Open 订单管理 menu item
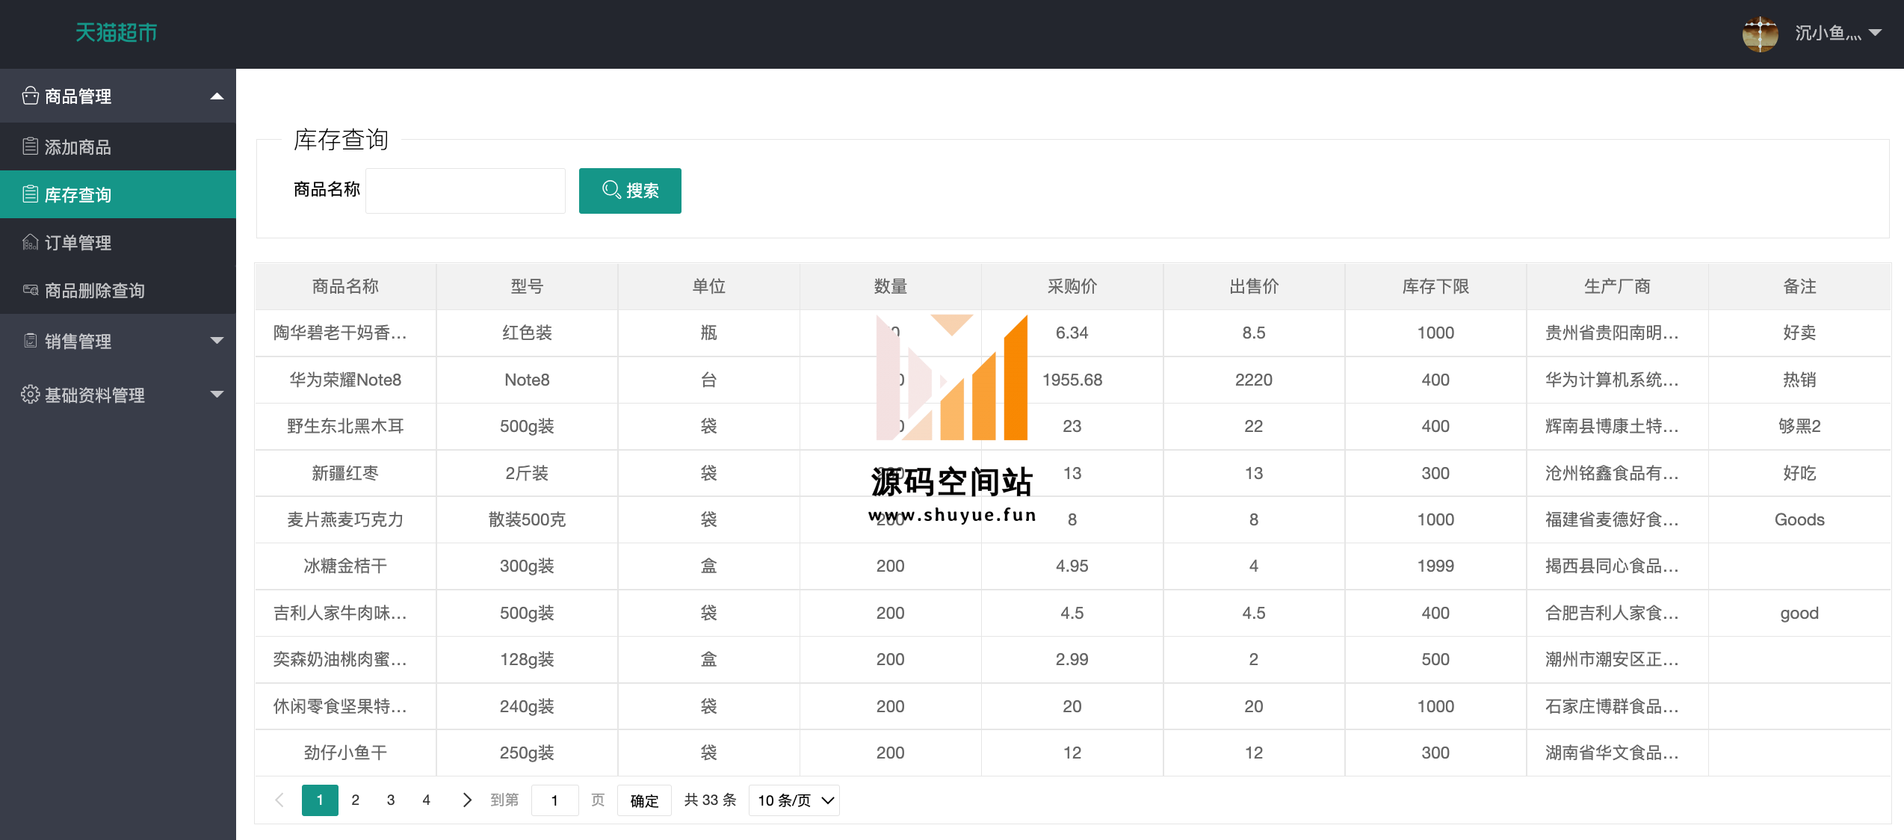 [118, 242]
